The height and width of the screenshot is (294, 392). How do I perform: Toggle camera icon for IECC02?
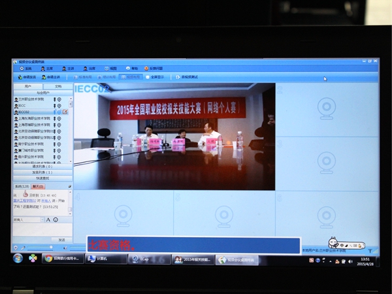59,112
